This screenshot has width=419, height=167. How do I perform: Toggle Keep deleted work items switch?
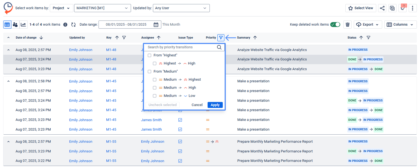click(x=335, y=25)
